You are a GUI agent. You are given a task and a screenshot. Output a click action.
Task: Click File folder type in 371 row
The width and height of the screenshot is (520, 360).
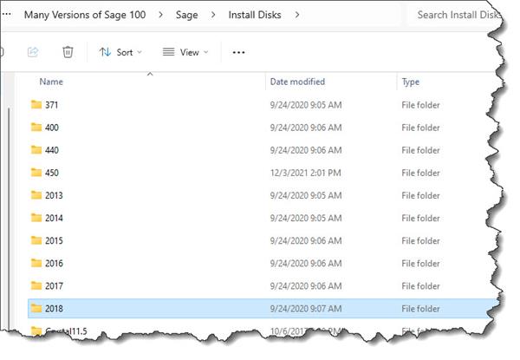420,105
